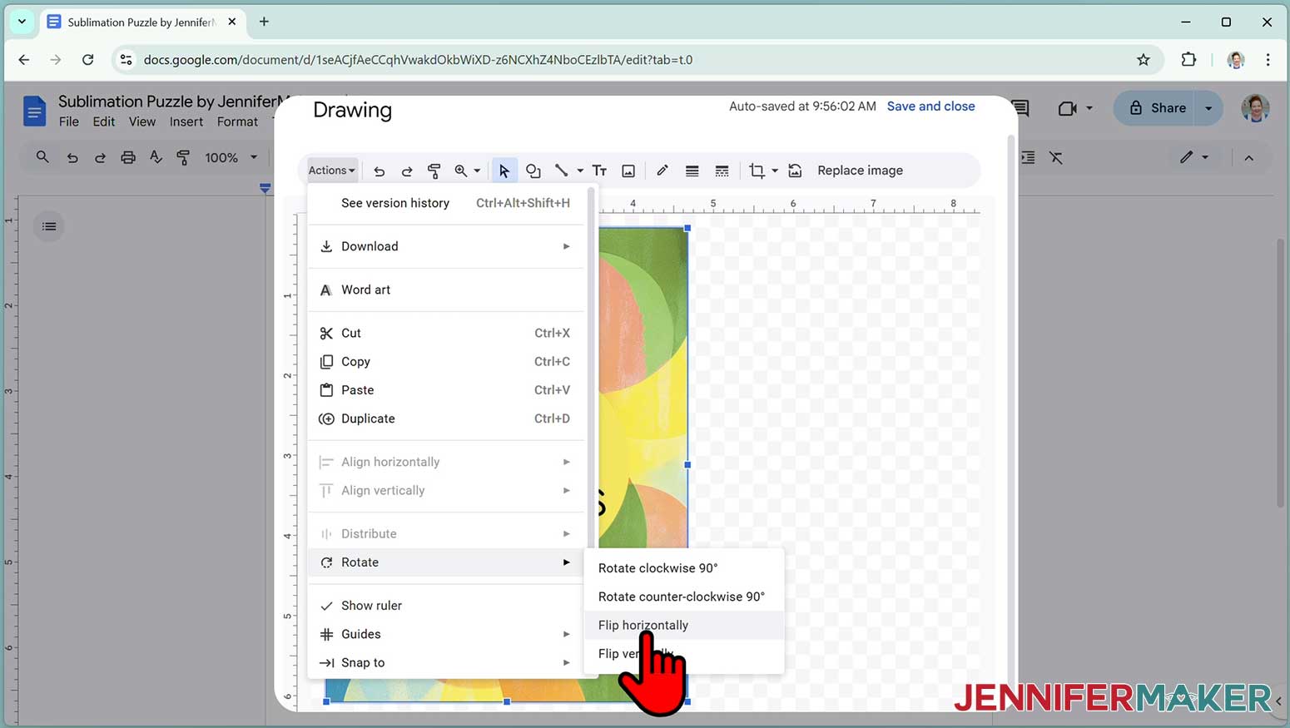This screenshot has width=1290, height=728.
Task: Select Copy in the Actions menu
Action: tap(448, 361)
